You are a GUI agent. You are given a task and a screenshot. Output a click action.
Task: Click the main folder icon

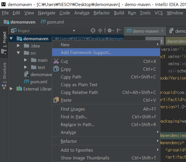click(x=34, y=60)
